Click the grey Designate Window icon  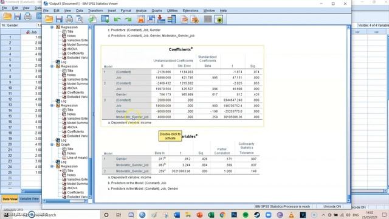tap(208, 19)
